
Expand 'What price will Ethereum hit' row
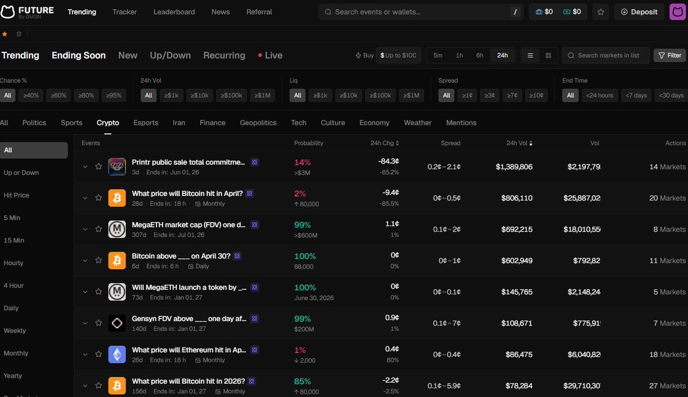(x=85, y=355)
